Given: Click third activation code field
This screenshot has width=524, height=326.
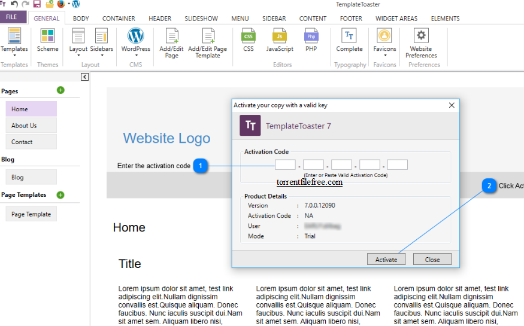Looking at the screenshot, I should (341, 164).
